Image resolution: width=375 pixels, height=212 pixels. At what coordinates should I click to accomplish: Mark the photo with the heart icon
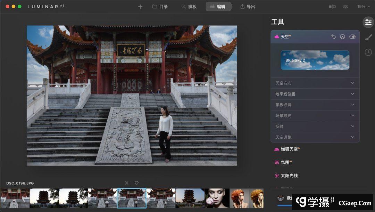[x=137, y=183]
